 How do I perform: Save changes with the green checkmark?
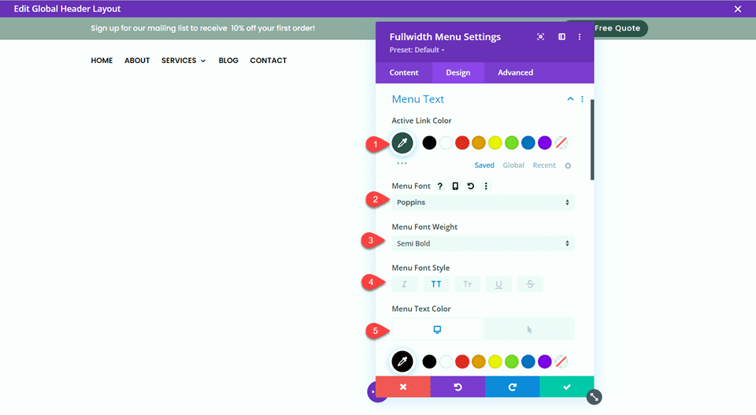[566, 387]
